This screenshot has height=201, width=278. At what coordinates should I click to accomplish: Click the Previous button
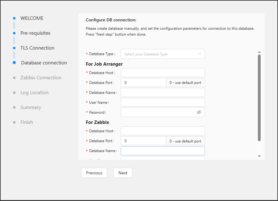click(94, 173)
